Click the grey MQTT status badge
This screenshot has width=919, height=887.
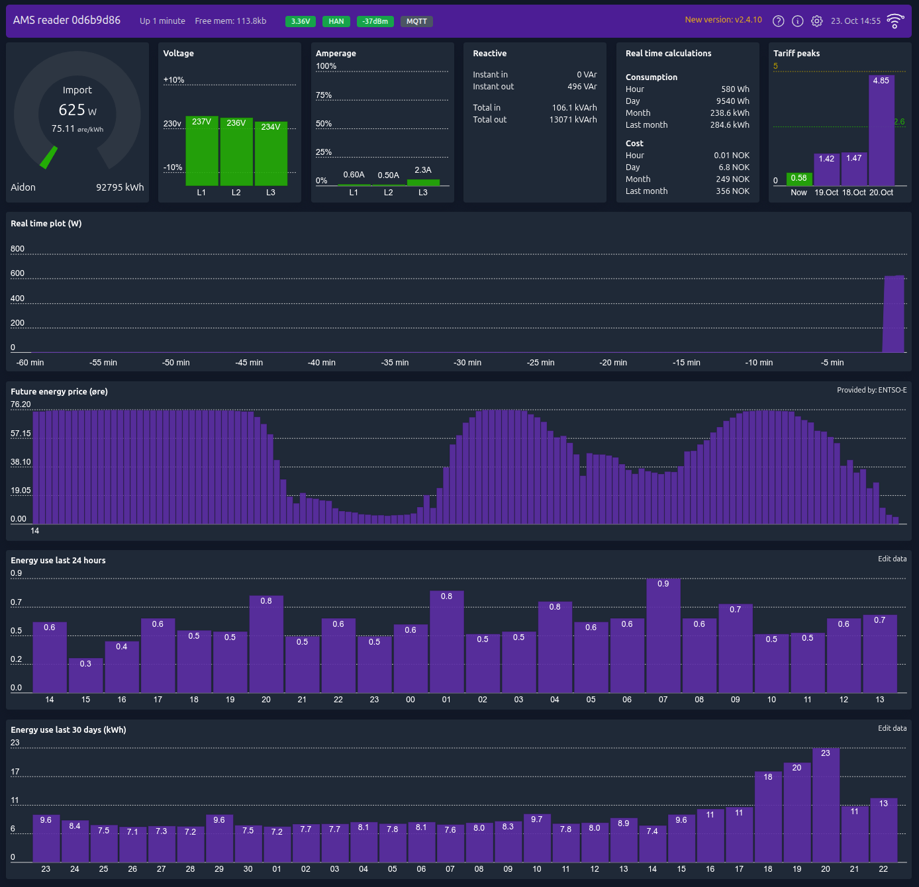(x=416, y=21)
